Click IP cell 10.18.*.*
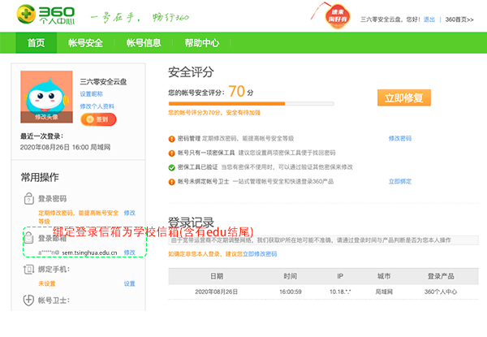Viewport: 487px width, 337px height. pos(340,292)
